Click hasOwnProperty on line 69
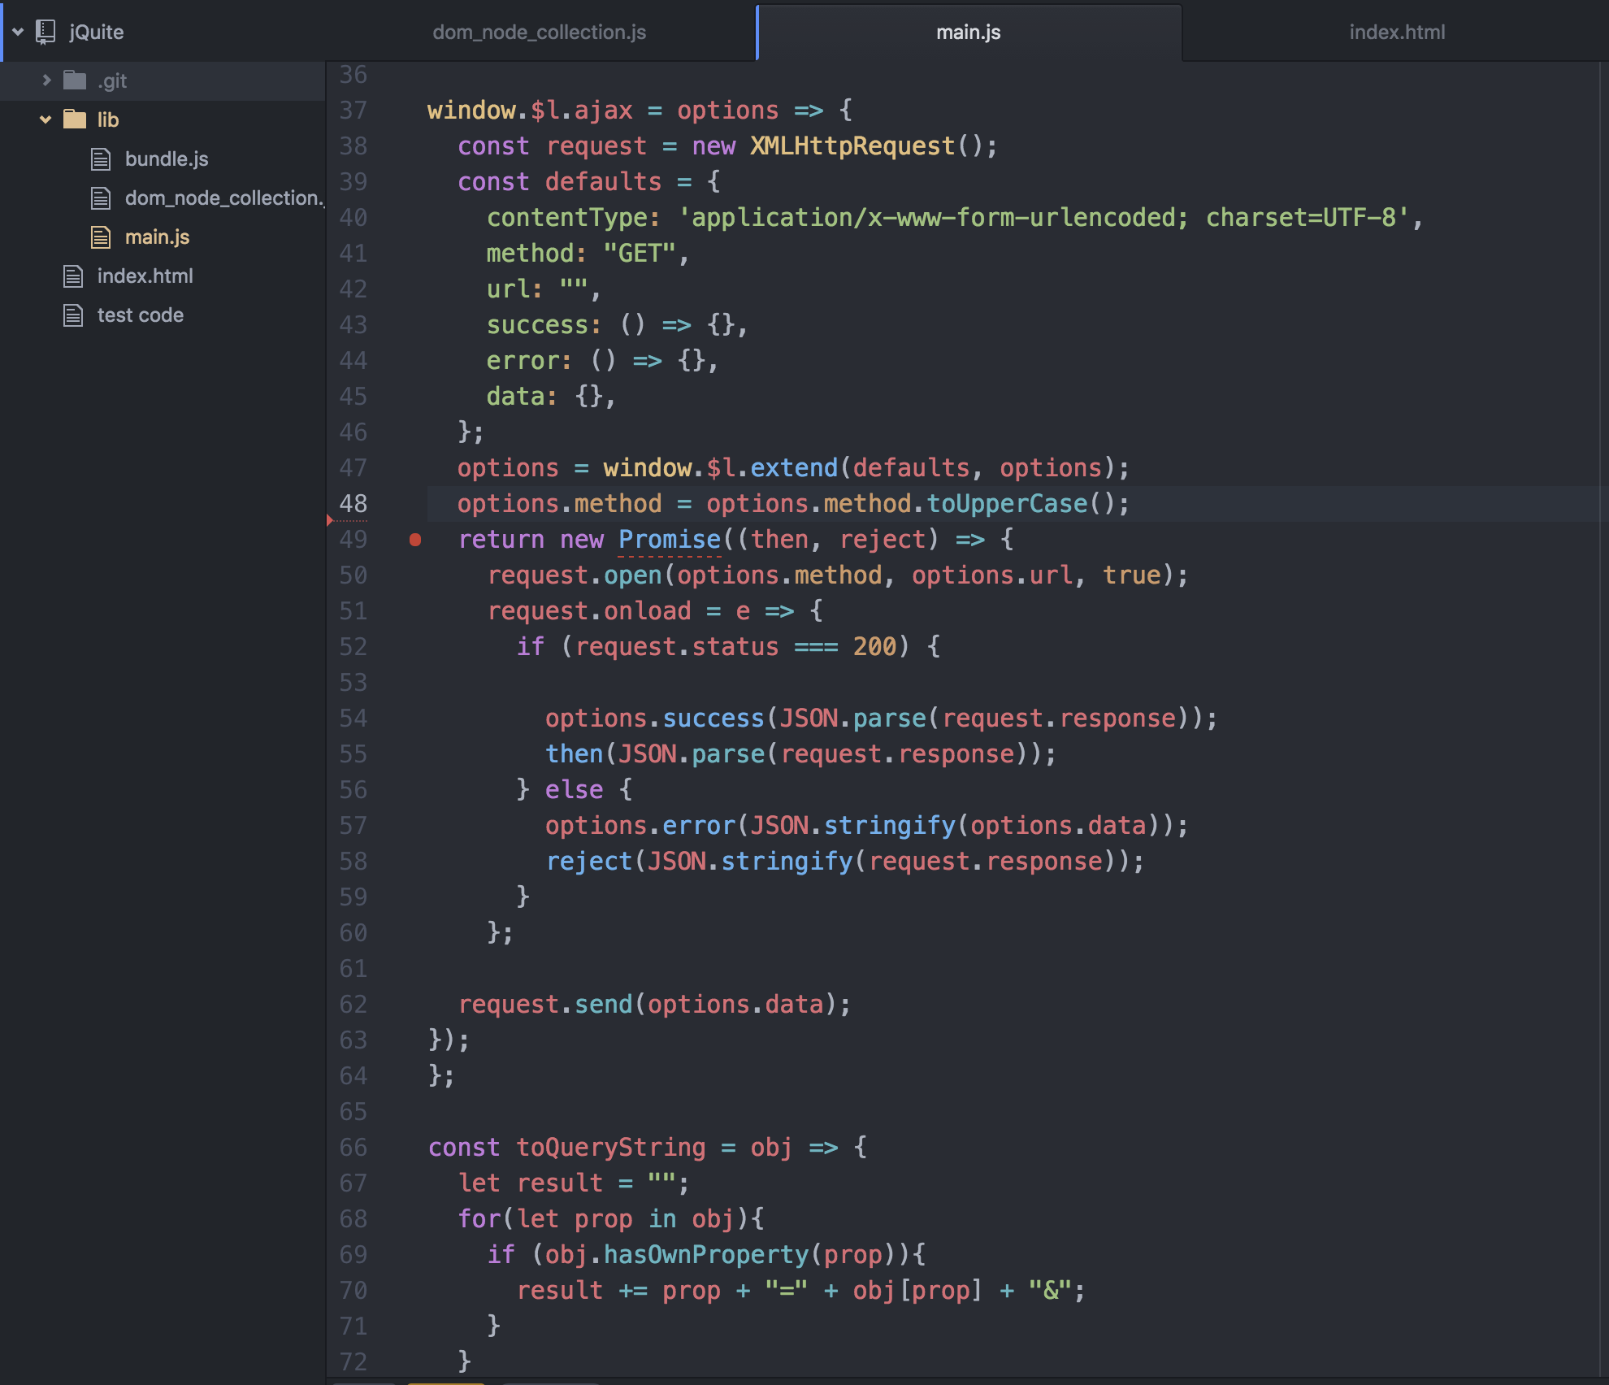The height and width of the screenshot is (1385, 1609). coord(706,1255)
